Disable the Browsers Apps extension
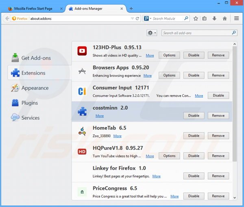Image resolution: width=244 pixels, height=207 pixels. point(194,75)
